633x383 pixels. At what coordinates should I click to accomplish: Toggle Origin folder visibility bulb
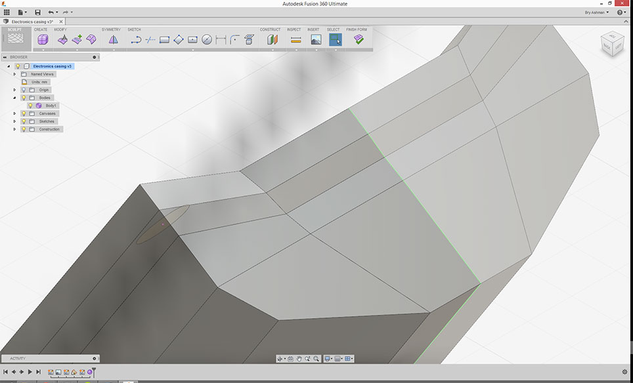24,90
